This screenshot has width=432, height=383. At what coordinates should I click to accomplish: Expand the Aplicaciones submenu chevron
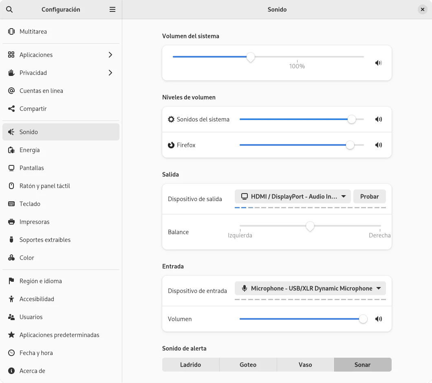click(x=110, y=55)
